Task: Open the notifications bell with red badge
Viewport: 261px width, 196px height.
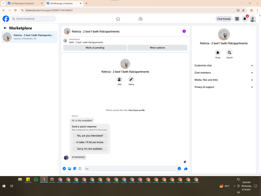Action: click(x=245, y=19)
